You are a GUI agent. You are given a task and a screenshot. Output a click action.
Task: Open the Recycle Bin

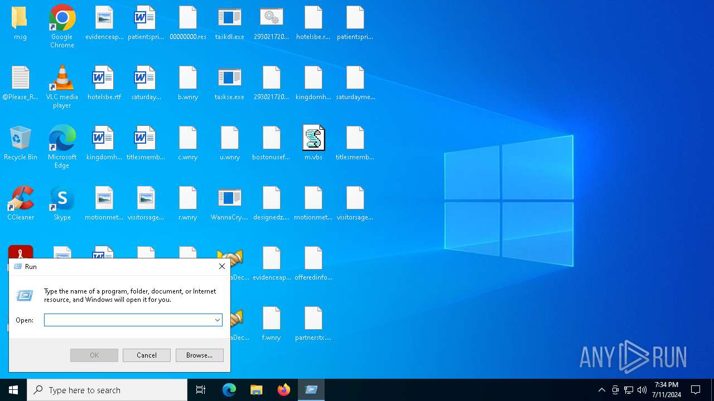[20, 143]
